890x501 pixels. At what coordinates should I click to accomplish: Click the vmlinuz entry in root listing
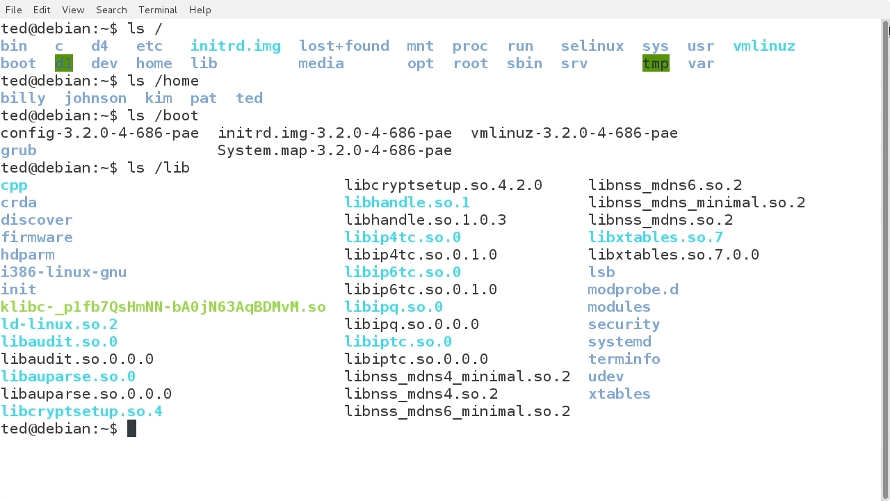click(763, 46)
